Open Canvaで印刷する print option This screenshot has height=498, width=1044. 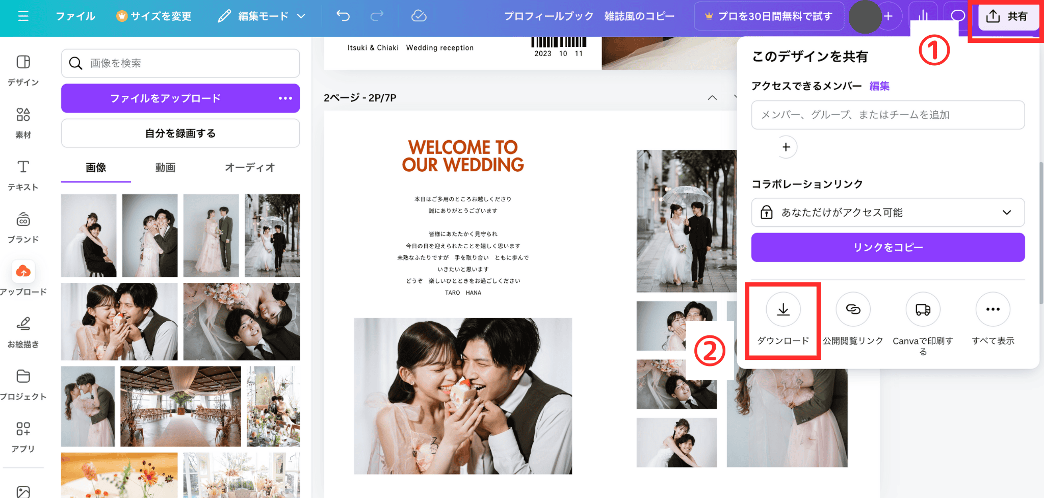[923, 309]
